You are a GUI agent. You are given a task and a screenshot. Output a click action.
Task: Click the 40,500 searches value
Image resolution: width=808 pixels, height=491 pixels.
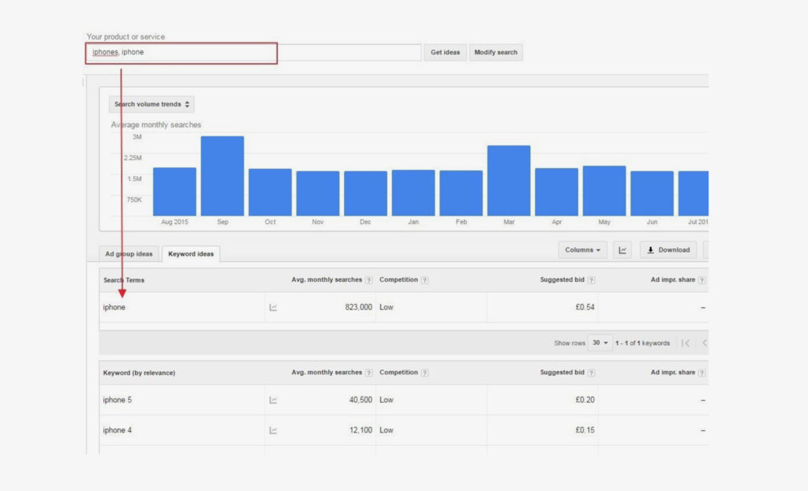click(360, 399)
